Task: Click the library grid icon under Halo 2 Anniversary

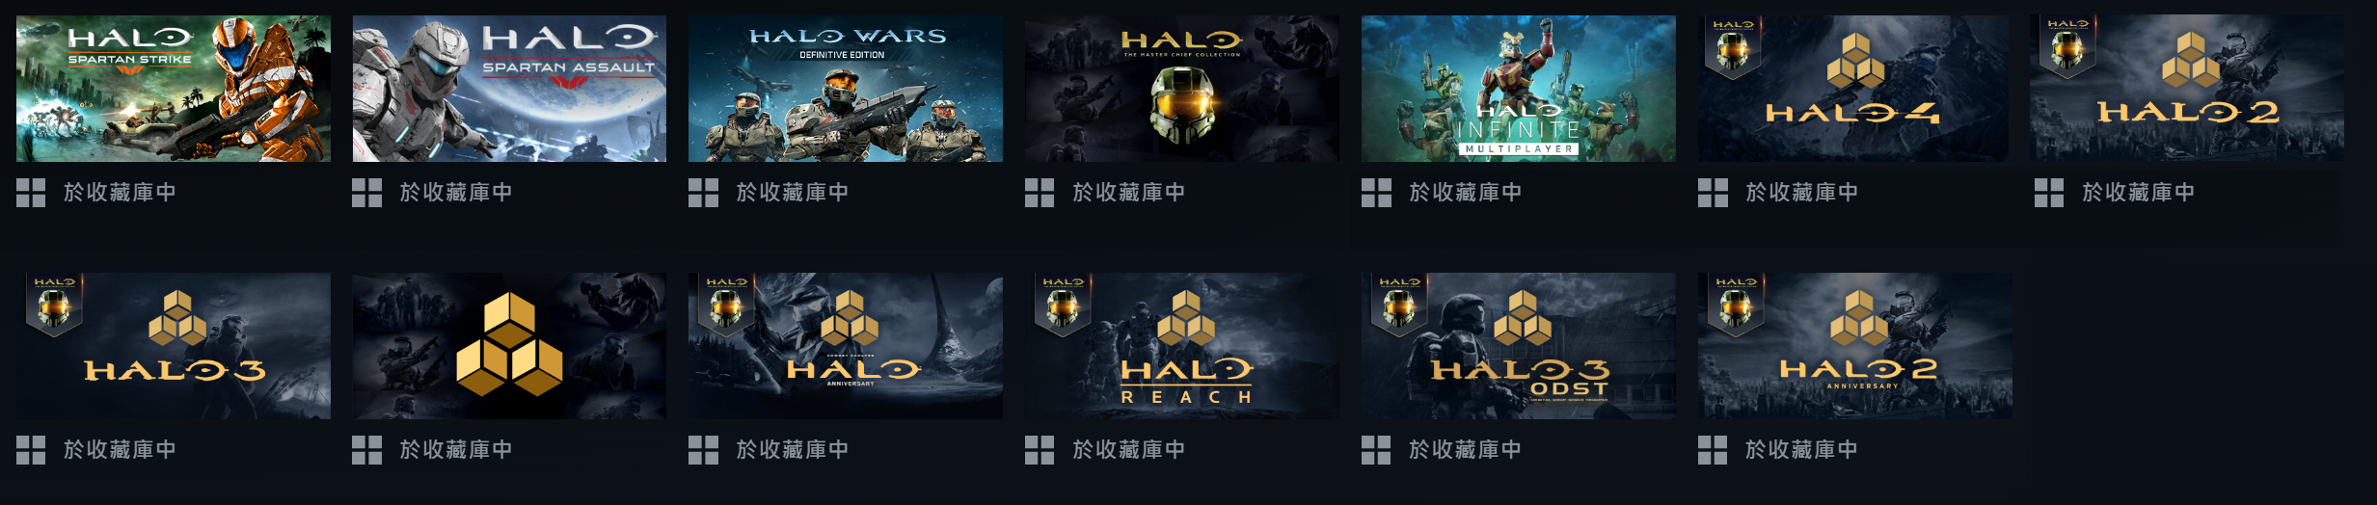Action: (1713, 450)
